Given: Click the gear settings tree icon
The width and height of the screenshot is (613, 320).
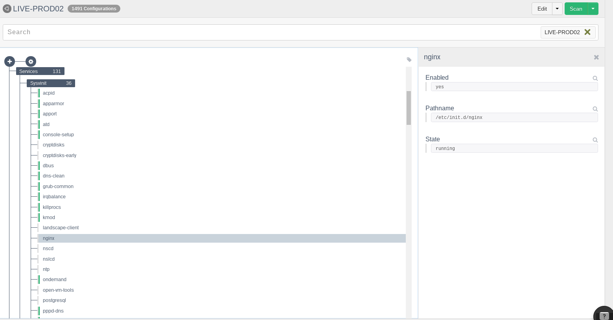Looking at the screenshot, I should [31, 62].
